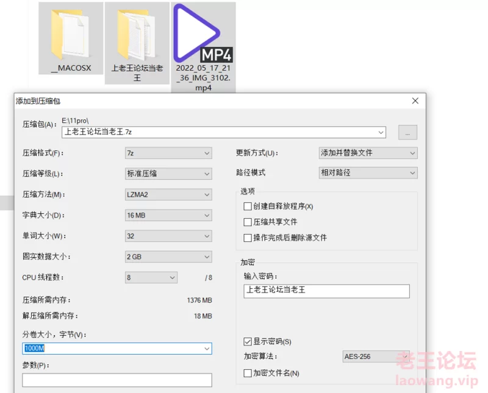
Task: Click the 输入密码 password field
Action: pyautogui.click(x=326, y=291)
